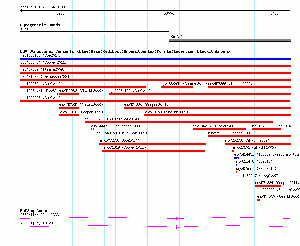
Task: Open the nsv1053258 (Coe2014) variant label
Action: (119, 140)
